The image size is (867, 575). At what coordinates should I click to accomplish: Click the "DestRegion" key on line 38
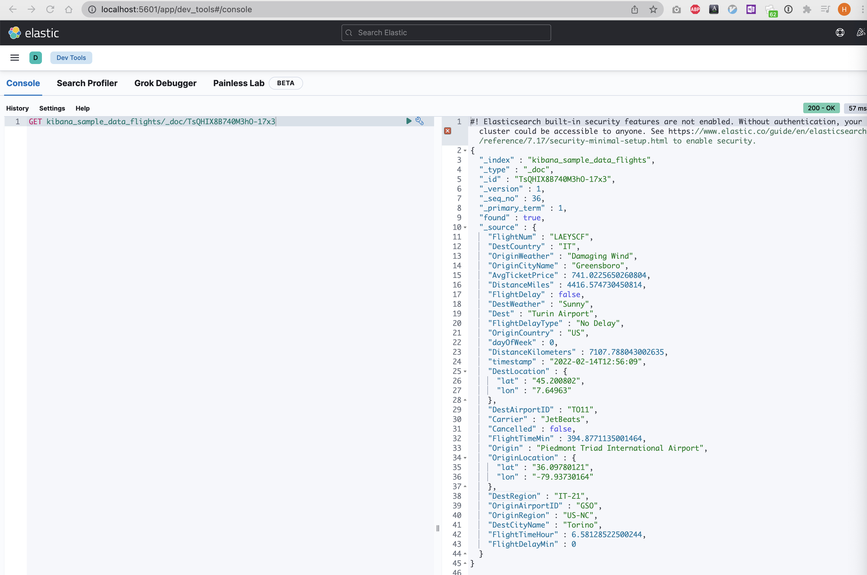point(514,496)
